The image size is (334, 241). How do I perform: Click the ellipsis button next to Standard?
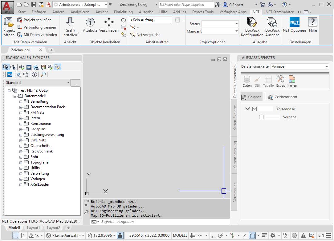76,83
